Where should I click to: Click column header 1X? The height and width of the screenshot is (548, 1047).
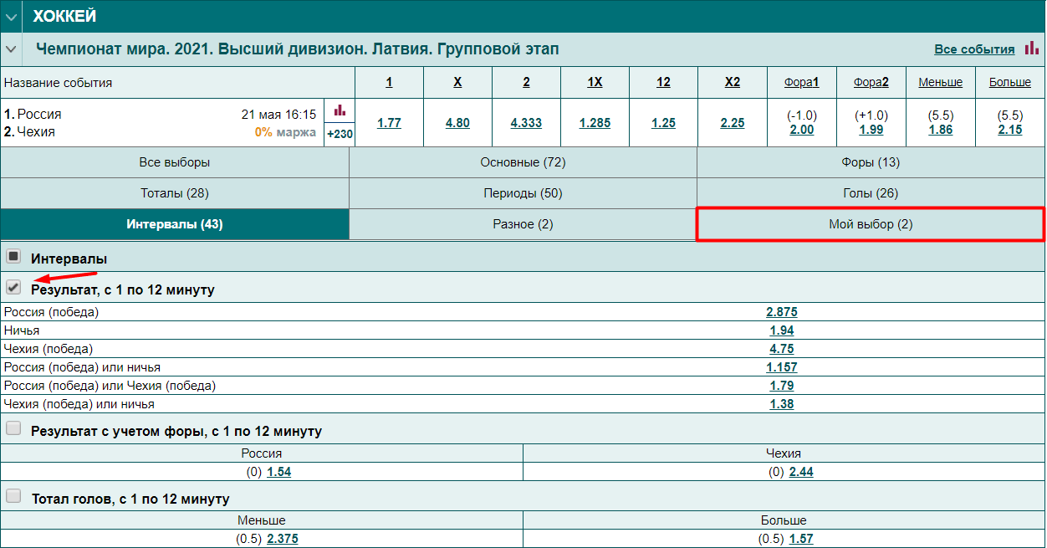click(x=595, y=82)
